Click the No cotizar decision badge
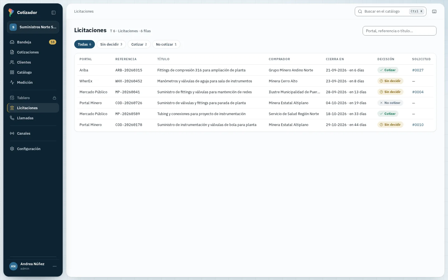The height and width of the screenshot is (280, 448). [x=390, y=103]
